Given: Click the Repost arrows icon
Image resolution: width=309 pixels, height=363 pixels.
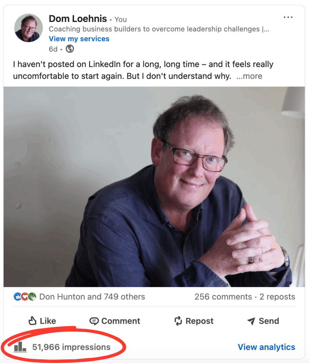Looking at the screenshot, I should tap(178, 321).
